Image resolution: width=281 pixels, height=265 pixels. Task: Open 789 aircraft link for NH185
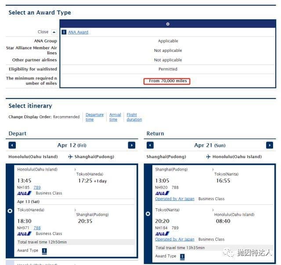37,187
